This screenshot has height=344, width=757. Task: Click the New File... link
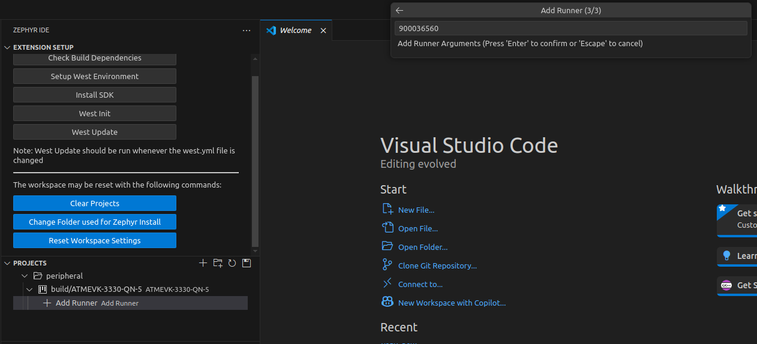416,210
